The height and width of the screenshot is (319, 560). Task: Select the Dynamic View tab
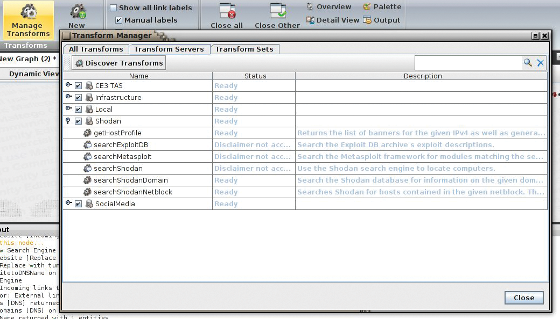(x=33, y=74)
